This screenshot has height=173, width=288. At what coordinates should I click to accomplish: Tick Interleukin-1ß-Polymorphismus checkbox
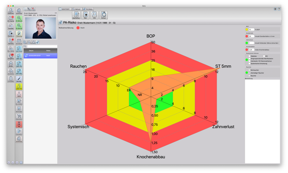point(249,61)
